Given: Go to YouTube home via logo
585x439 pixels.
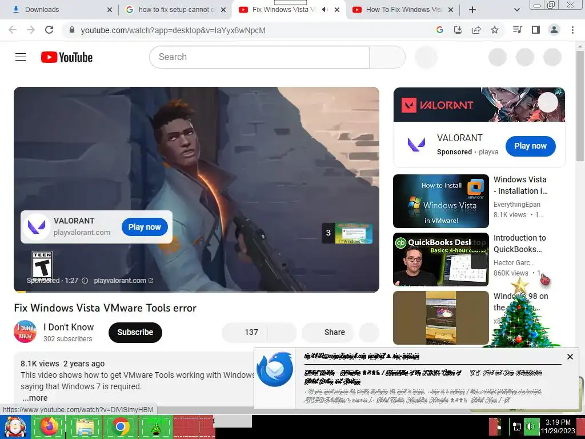Looking at the screenshot, I should click(67, 57).
